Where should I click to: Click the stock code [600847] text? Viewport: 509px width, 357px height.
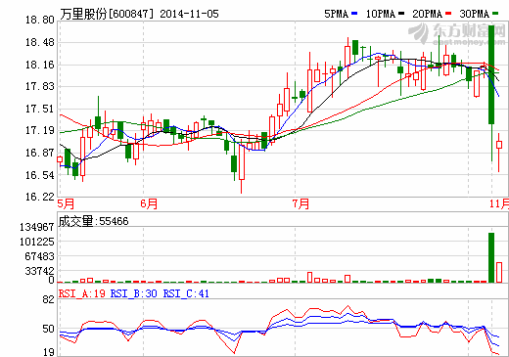click(130, 14)
